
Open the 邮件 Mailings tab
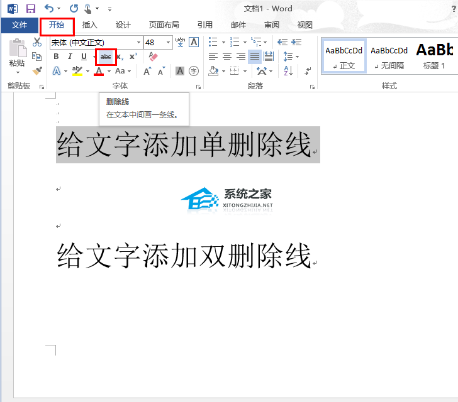[238, 25]
